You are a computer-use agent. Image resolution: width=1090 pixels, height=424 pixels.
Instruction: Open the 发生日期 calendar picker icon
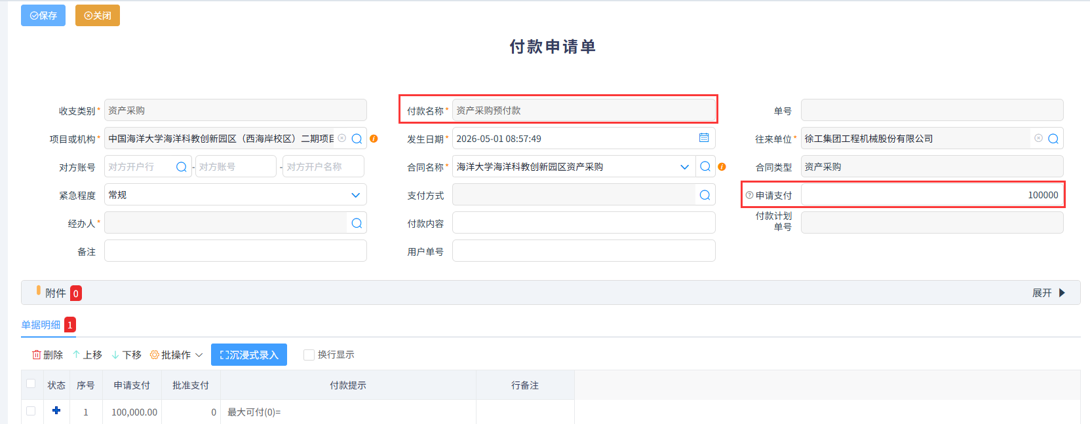[x=704, y=138]
